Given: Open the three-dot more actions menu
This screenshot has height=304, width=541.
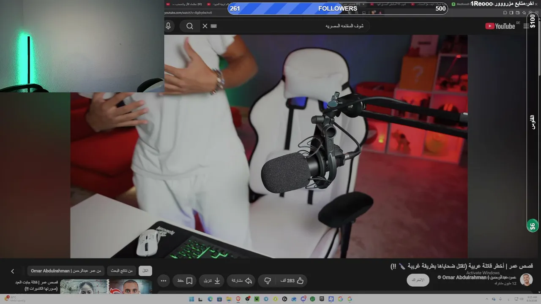Looking at the screenshot, I should (164, 281).
